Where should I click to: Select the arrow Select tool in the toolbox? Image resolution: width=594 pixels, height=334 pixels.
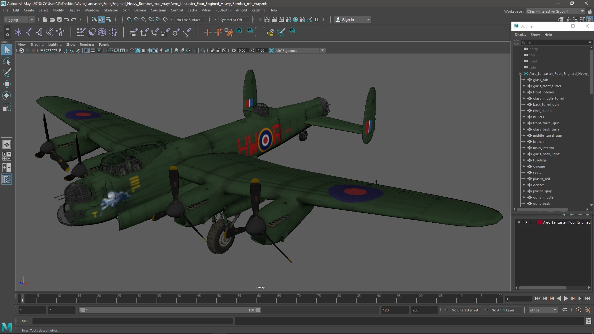click(7, 50)
